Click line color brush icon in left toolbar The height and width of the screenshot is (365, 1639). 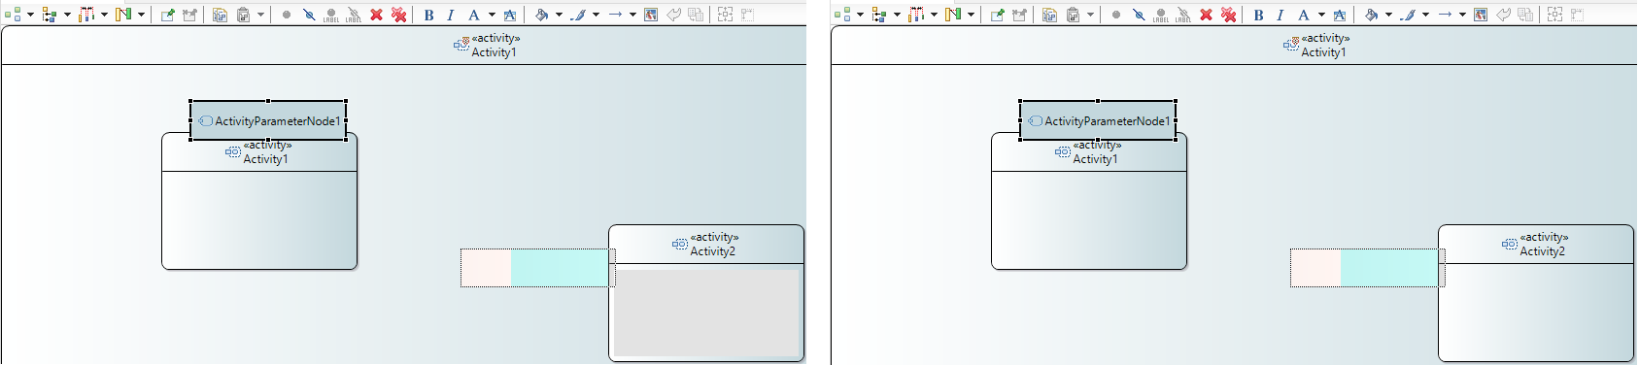pyautogui.click(x=579, y=15)
